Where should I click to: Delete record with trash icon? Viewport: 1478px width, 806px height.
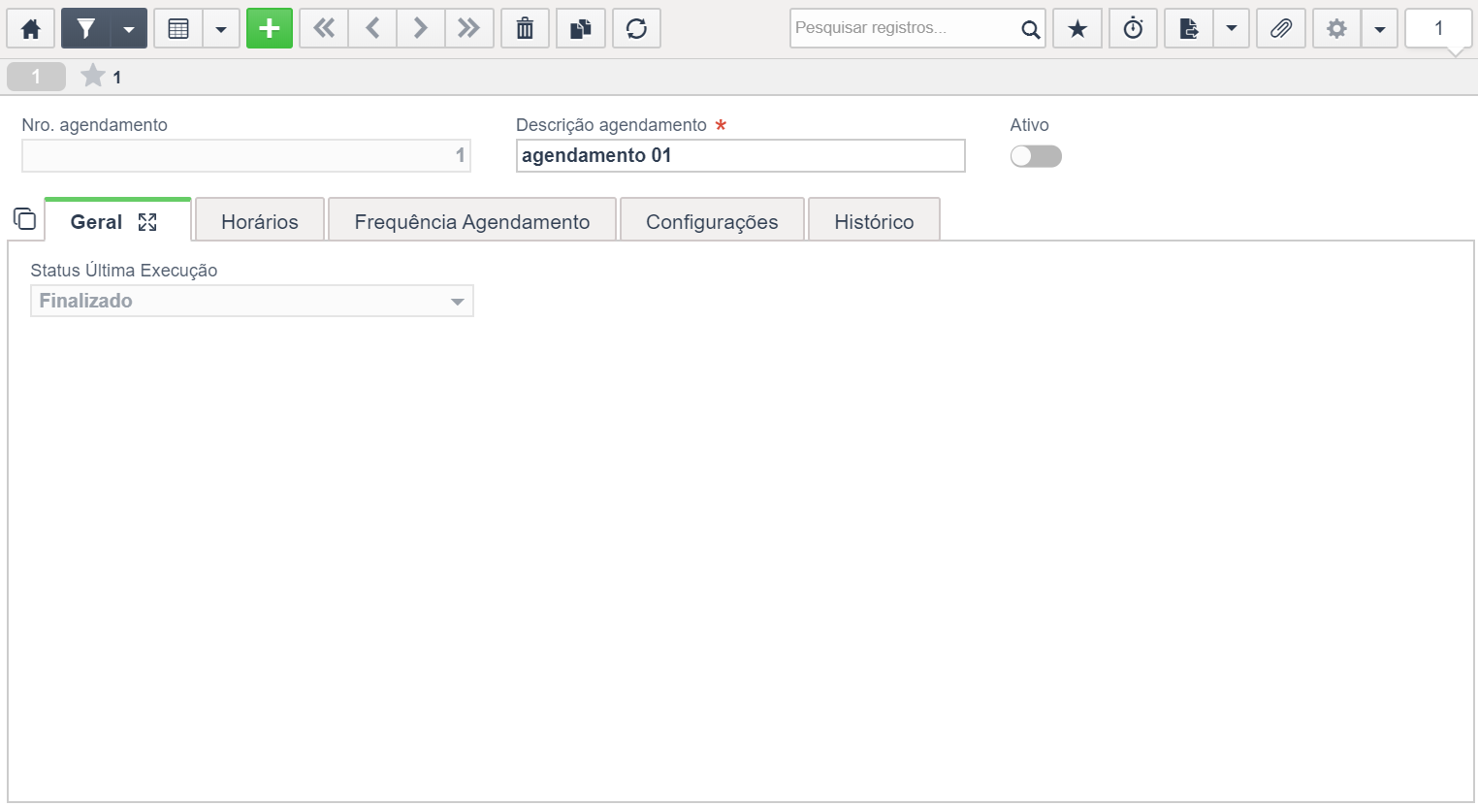pos(525,28)
